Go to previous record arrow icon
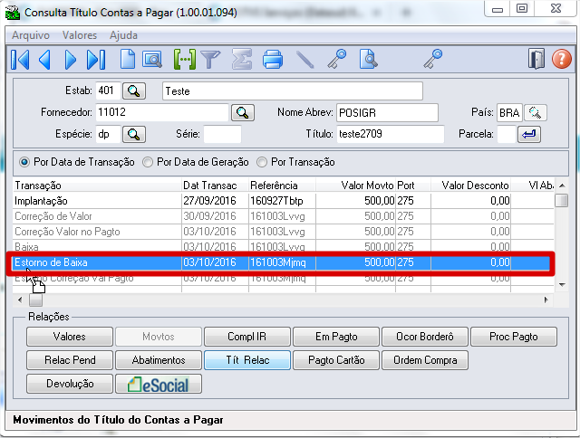 44,60
